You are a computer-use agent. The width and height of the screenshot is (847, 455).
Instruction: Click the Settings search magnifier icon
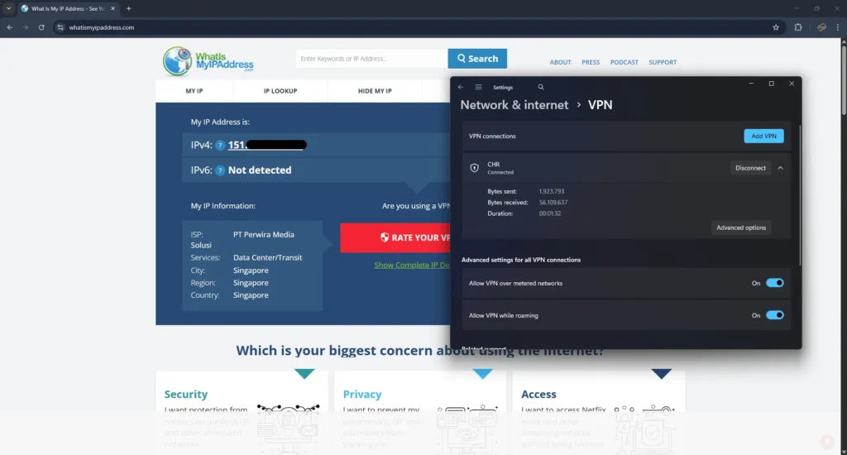click(x=541, y=87)
